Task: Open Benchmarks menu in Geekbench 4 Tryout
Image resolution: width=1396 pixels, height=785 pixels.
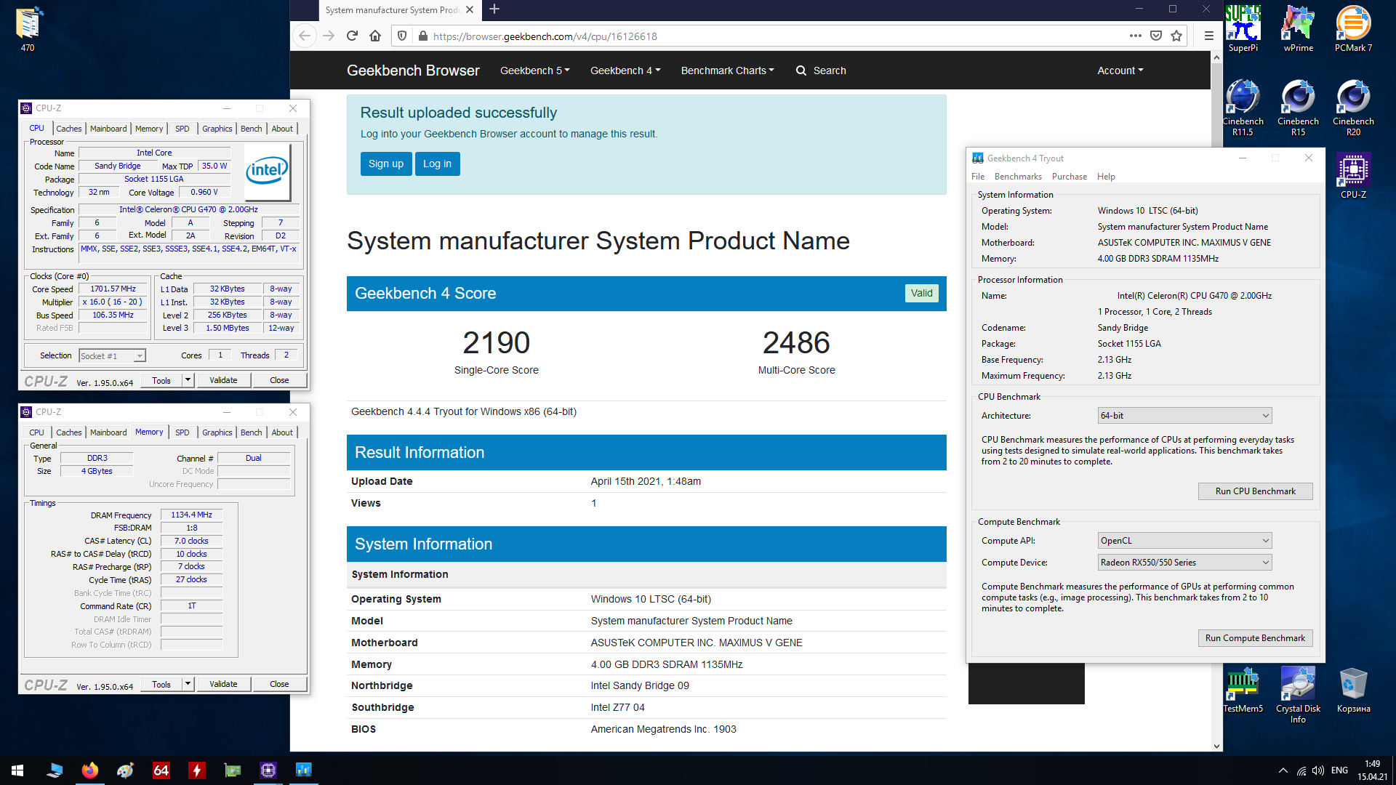Action: tap(1018, 177)
